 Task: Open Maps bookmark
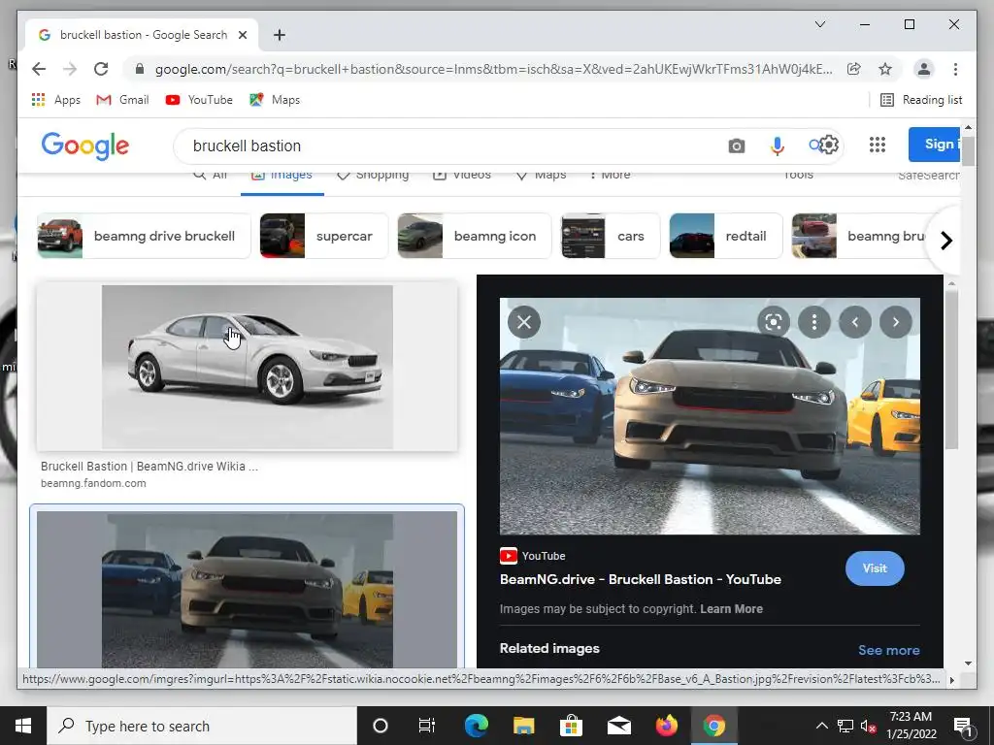coord(275,100)
